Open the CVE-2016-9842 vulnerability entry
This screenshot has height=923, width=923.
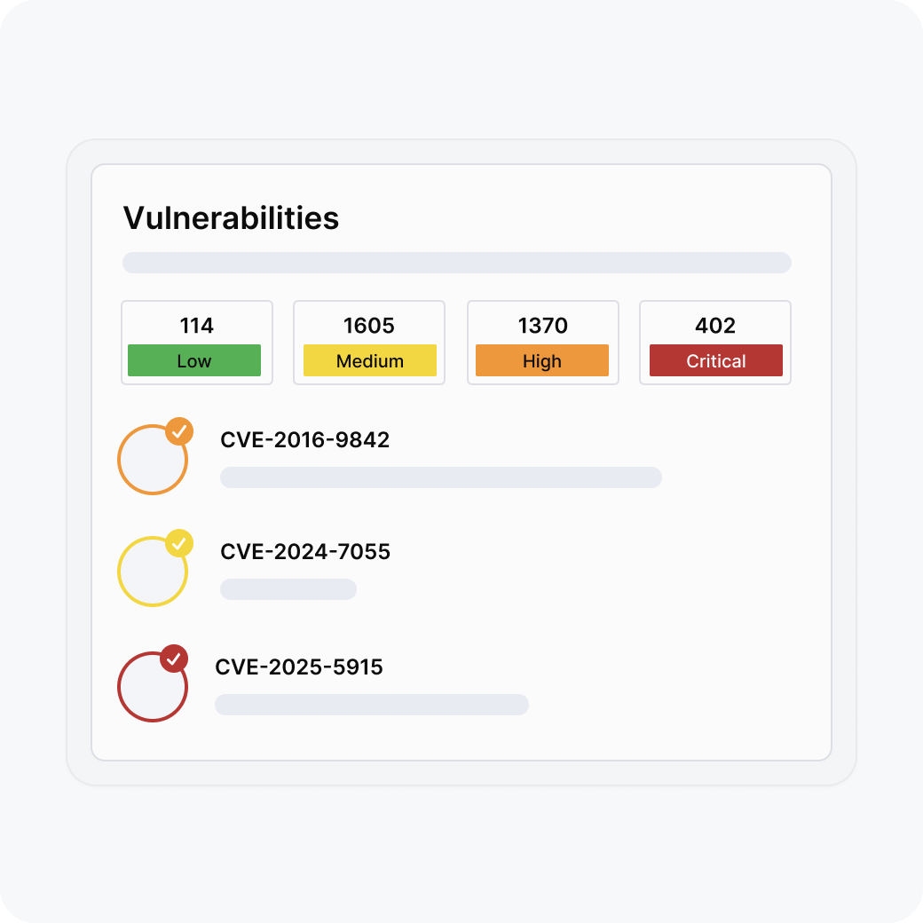click(x=305, y=440)
